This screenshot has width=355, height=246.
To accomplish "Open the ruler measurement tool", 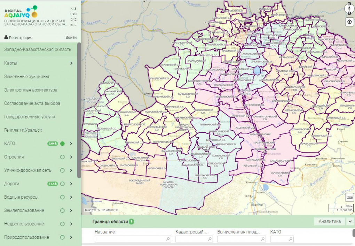I will click(x=349, y=198).
